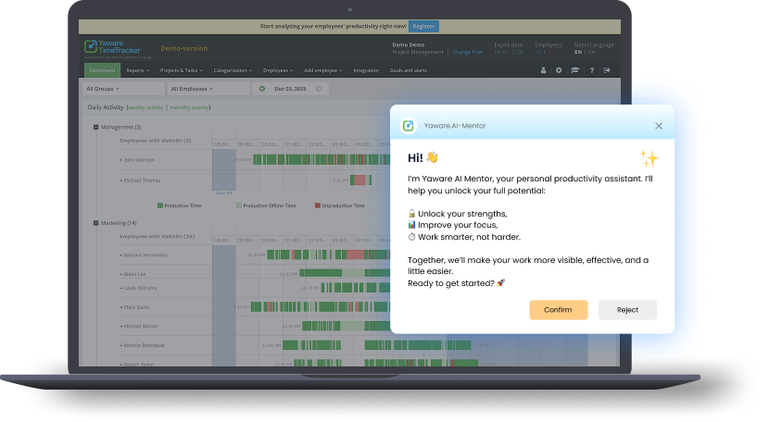Click the graduation cap tutorial icon
Image resolution: width=769 pixels, height=422 pixels.
tap(574, 70)
